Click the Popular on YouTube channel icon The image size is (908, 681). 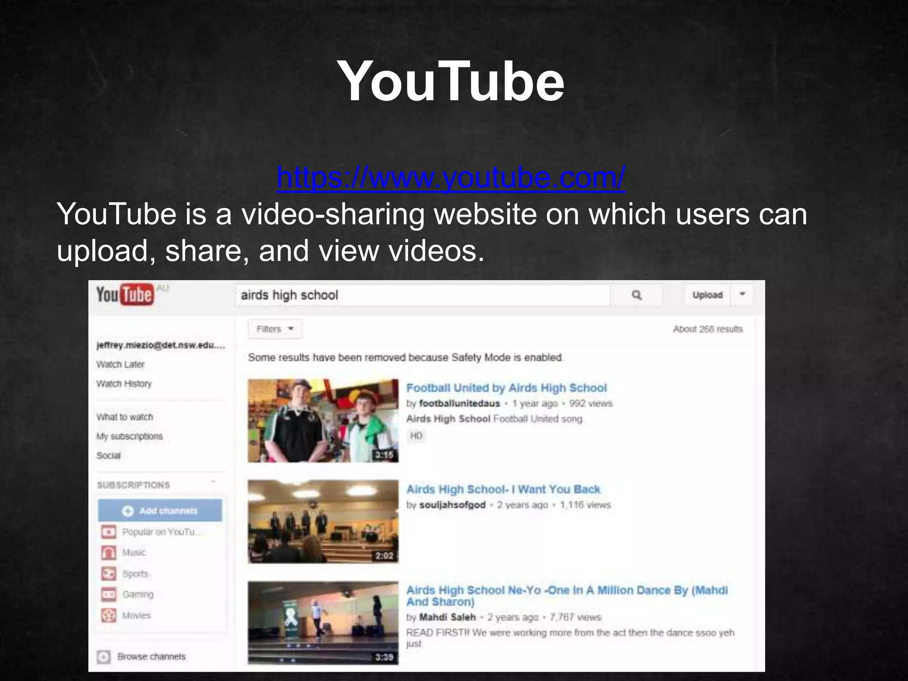click(x=109, y=532)
